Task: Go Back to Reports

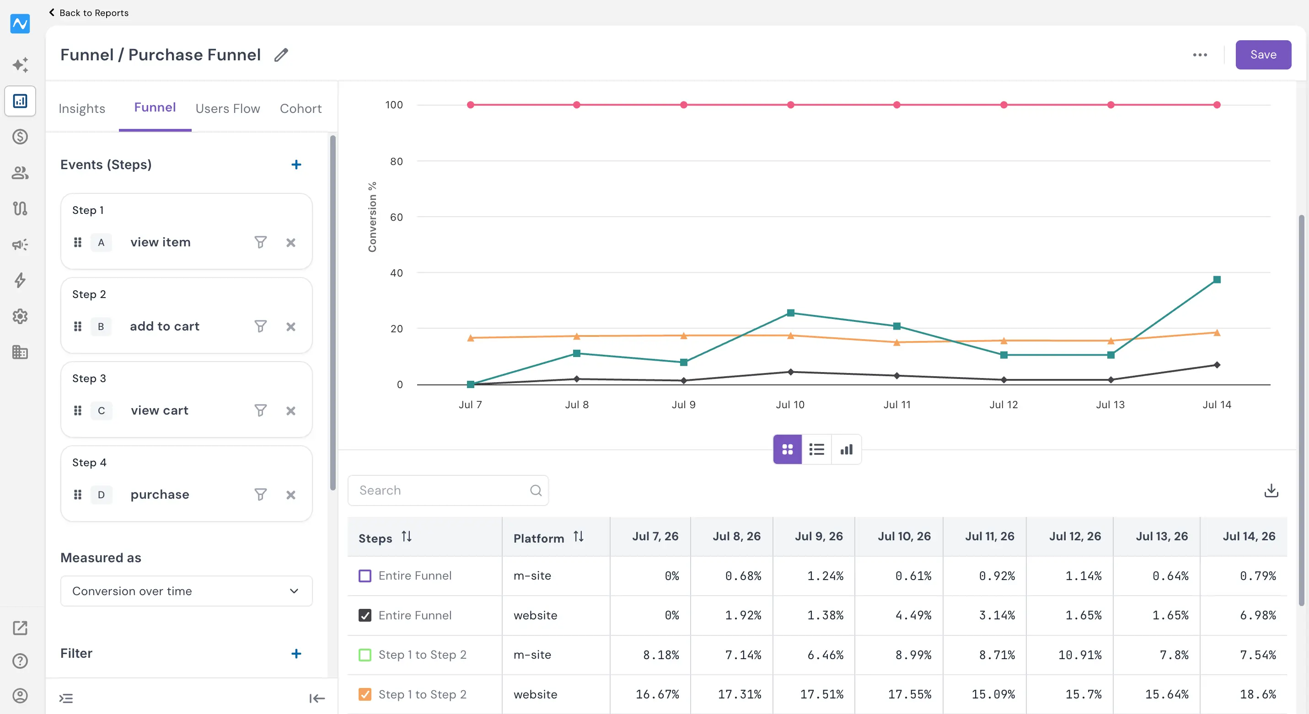Action: click(x=88, y=13)
